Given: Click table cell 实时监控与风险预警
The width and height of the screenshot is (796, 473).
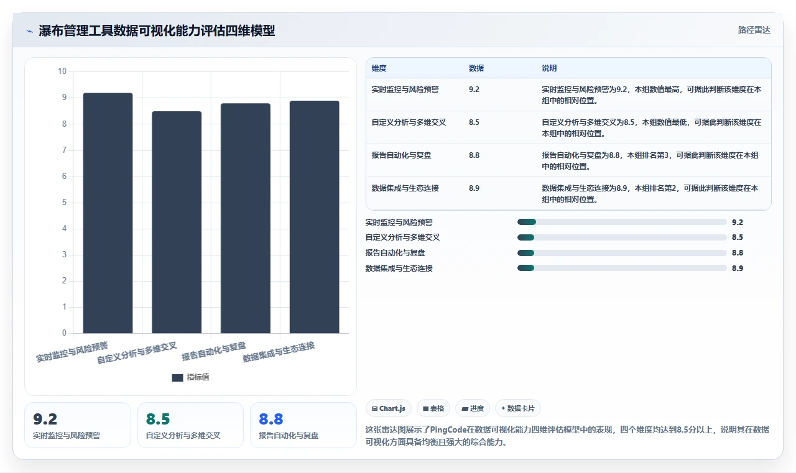Looking at the screenshot, I should tap(405, 90).
